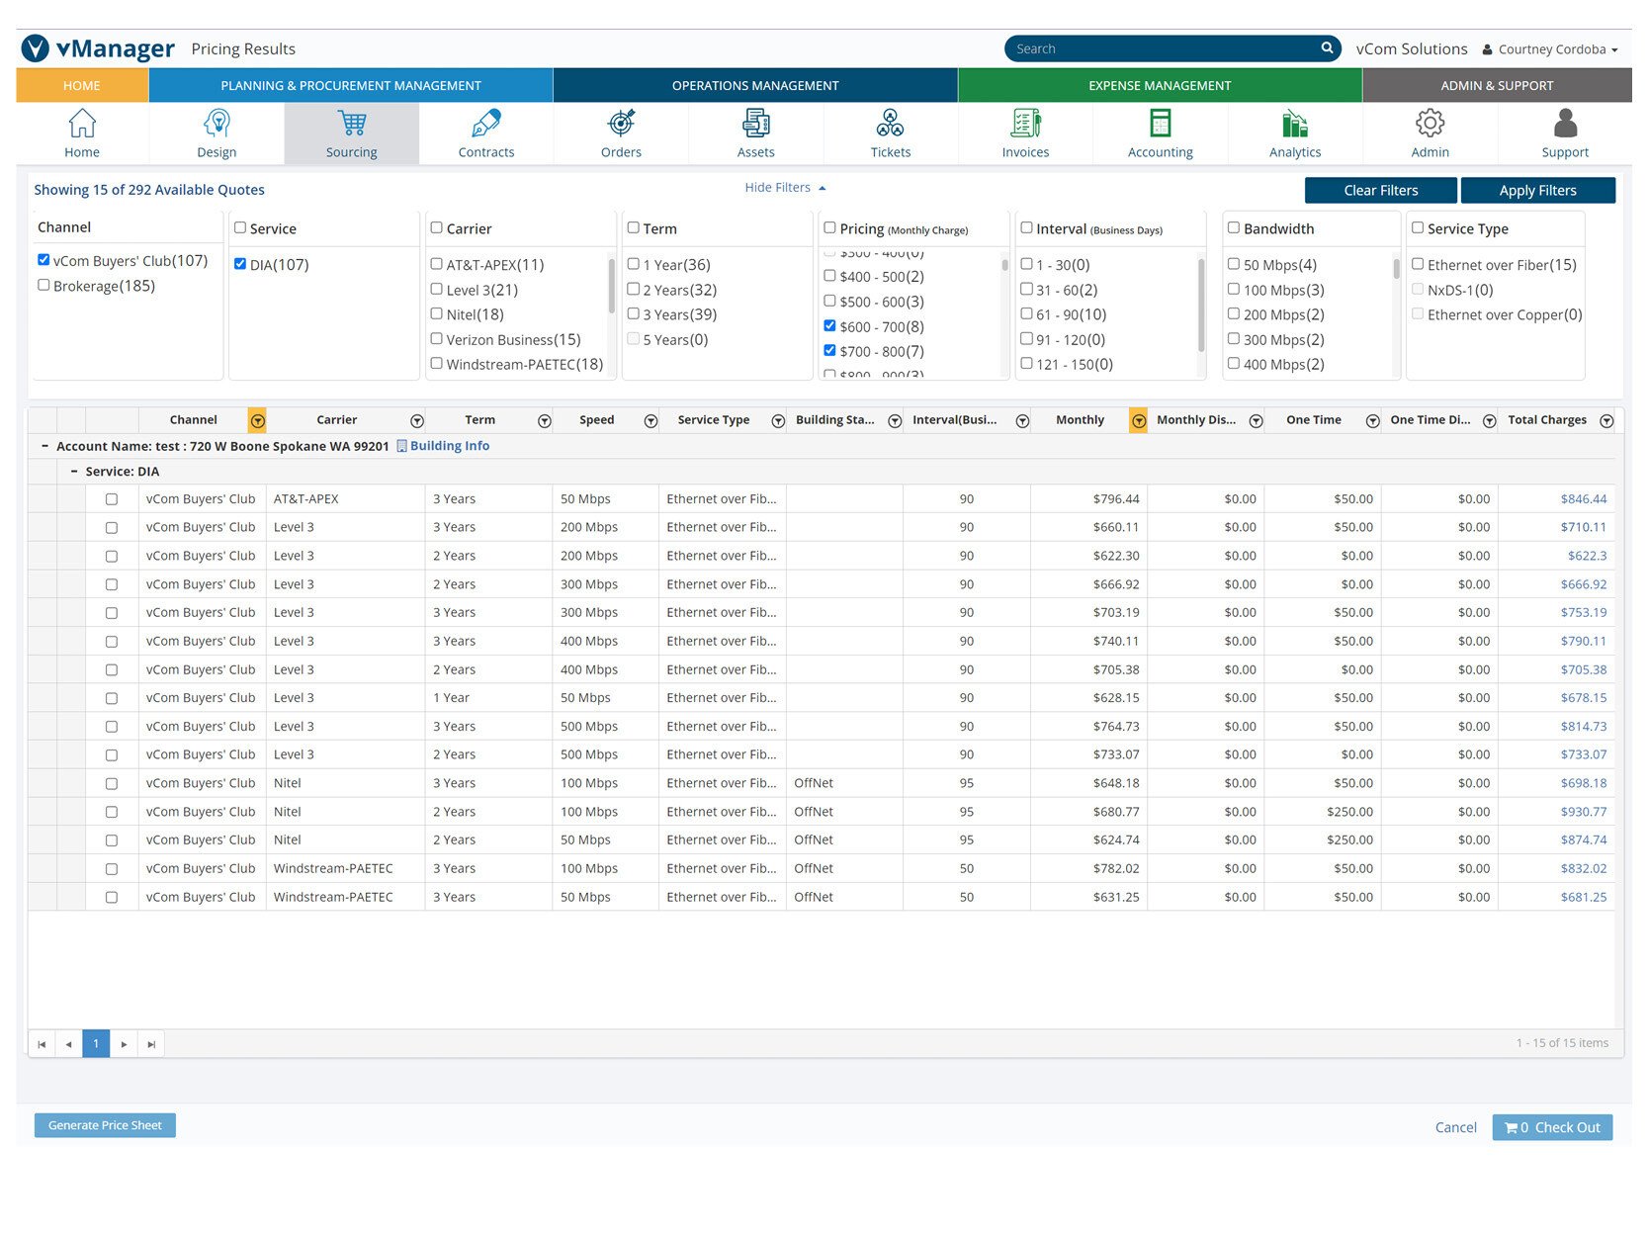Viewport: 1648px width, 1236px height.
Task: Open the Monthly Discount column filter
Action: point(1256,421)
